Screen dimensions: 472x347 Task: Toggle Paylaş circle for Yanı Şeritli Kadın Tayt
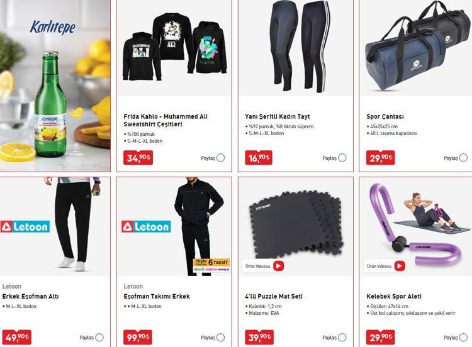[342, 158]
